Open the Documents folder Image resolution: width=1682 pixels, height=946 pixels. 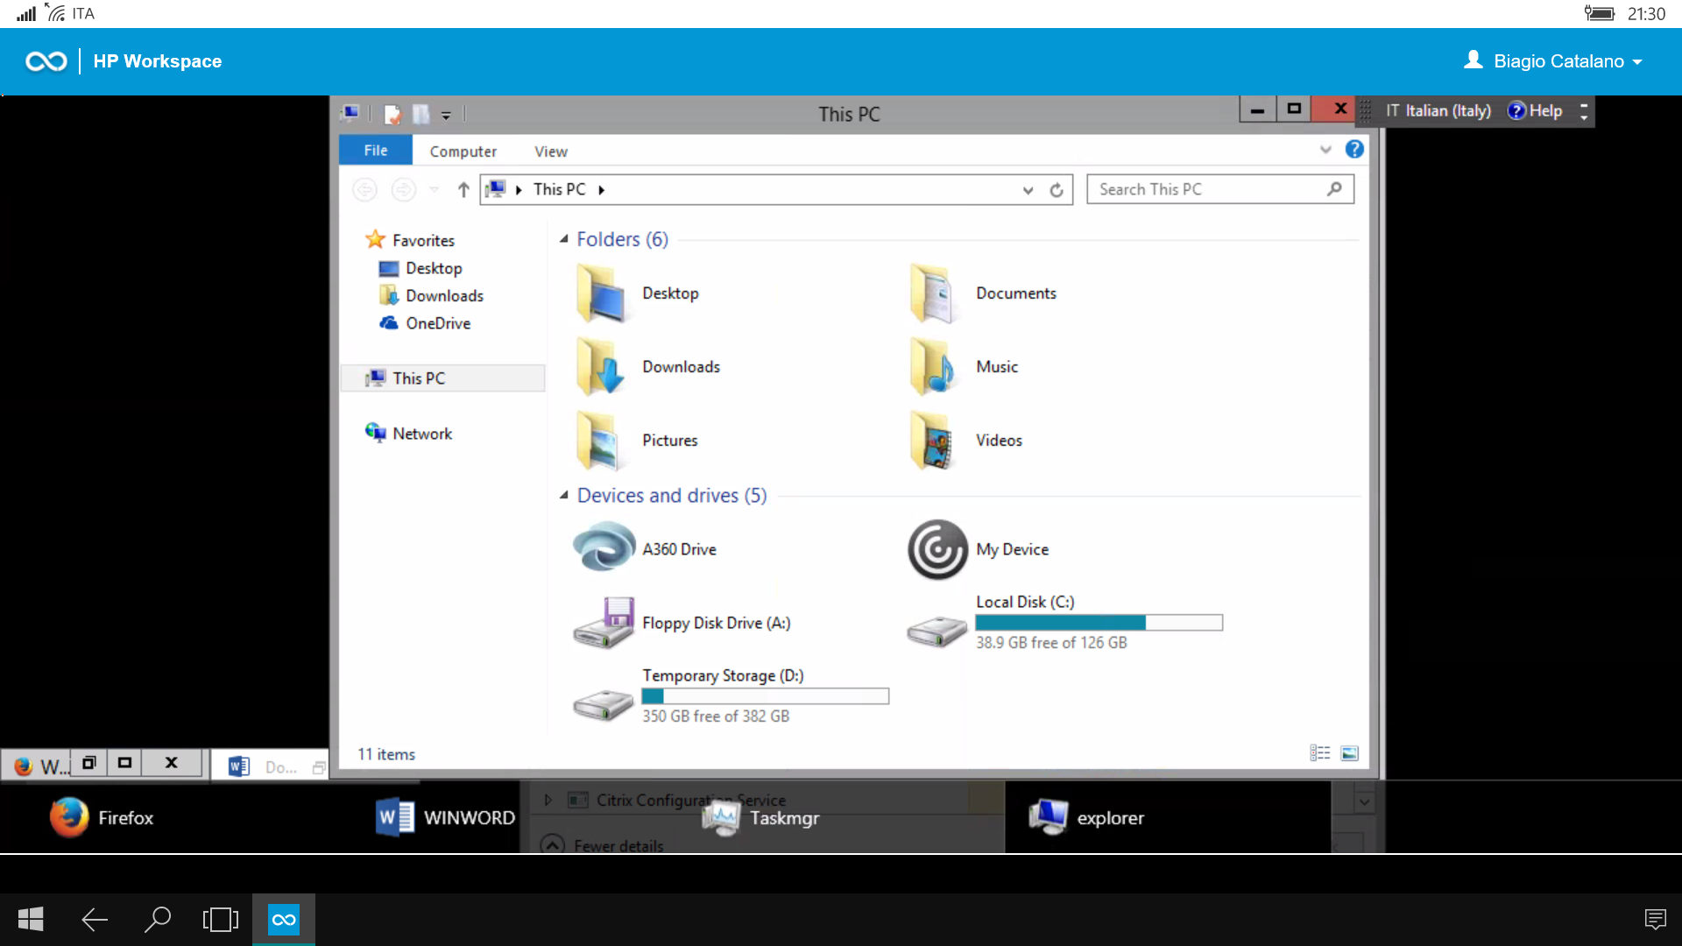pos(1015,293)
